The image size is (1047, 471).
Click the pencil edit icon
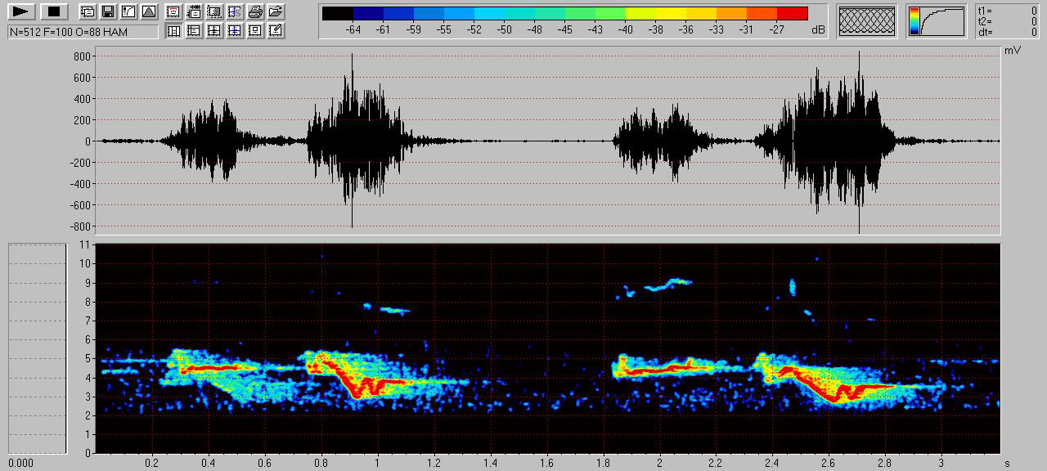coord(276,31)
